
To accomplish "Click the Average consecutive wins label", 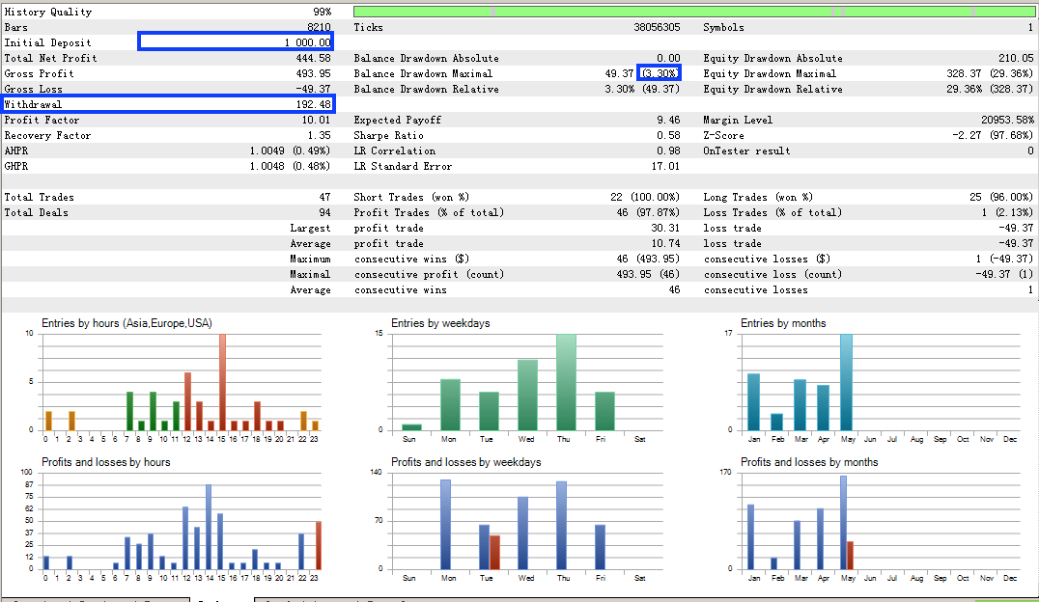I will (400, 290).
